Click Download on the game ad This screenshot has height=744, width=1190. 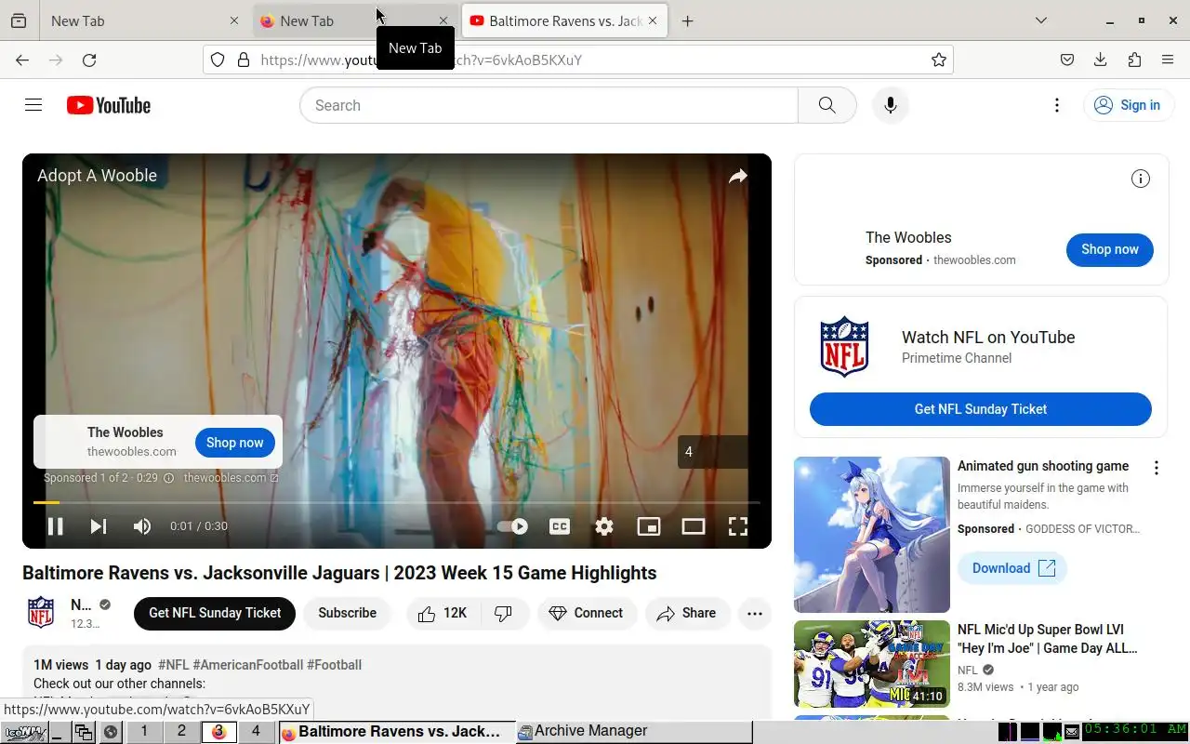(1012, 568)
